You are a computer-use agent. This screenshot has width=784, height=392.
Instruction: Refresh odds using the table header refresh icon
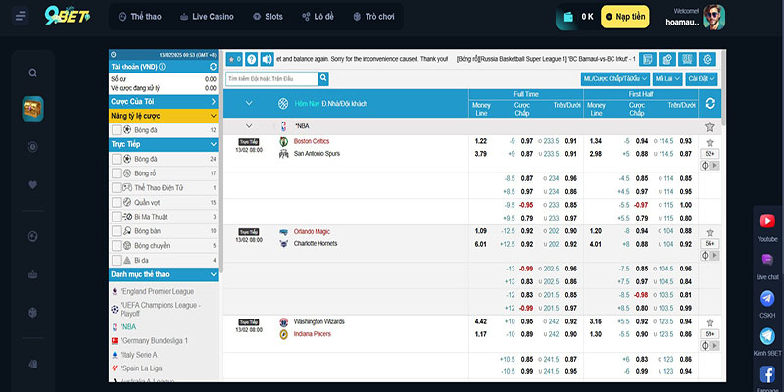click(710, 103)
